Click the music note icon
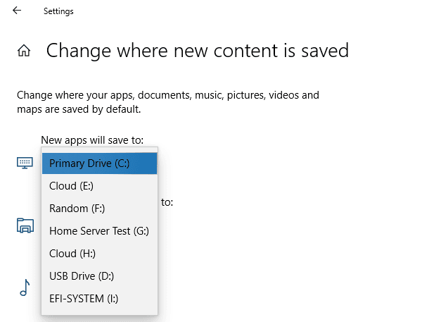The width and height of the screenshot is (422, 322). coord(25,287)
